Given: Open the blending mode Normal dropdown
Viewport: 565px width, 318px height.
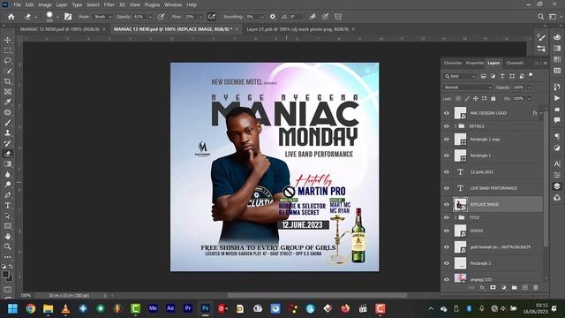Looking at the screenshot, I should pyautogui.click(x=467, y=87).
